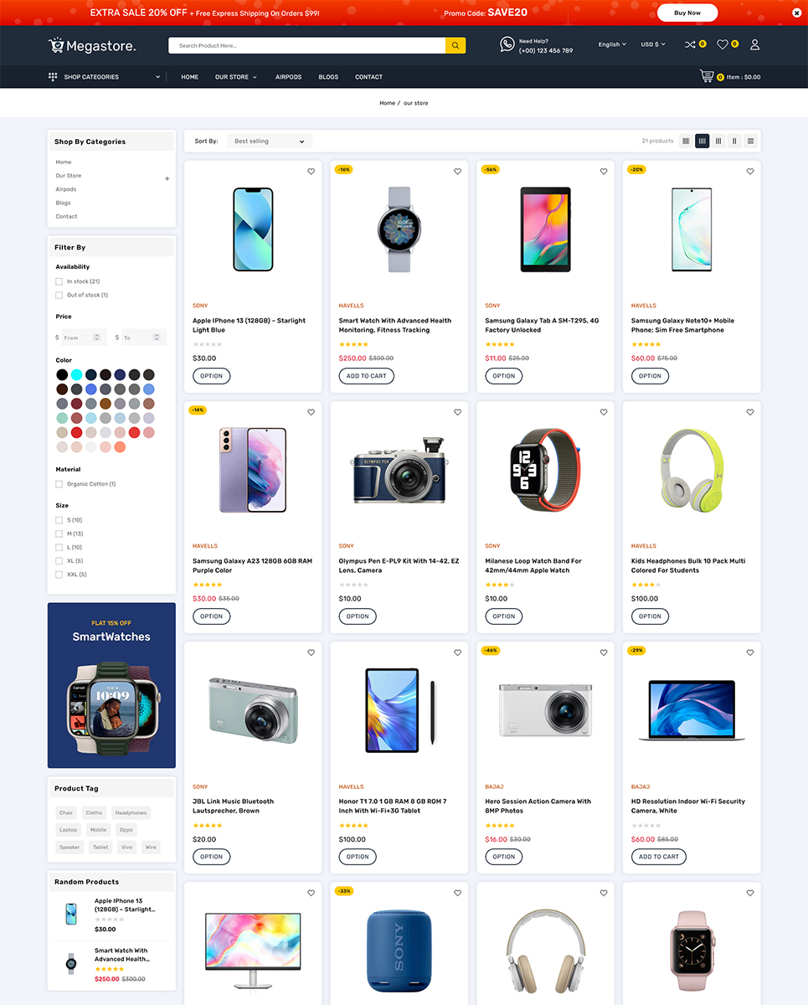This screenshot has width=808, height=1005.
Task: Open the Blogs navigation menu item
Action: pyautogui.click(x=328, y=77)
